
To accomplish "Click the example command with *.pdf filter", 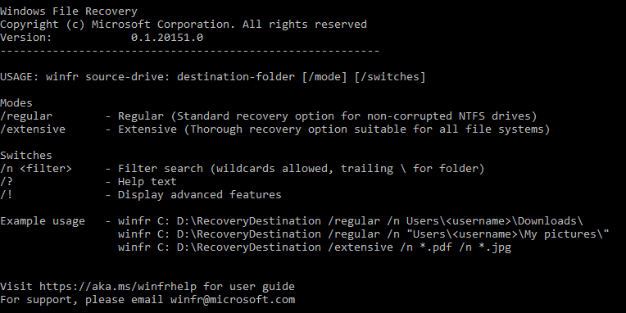I will click(x=315, y=247).
